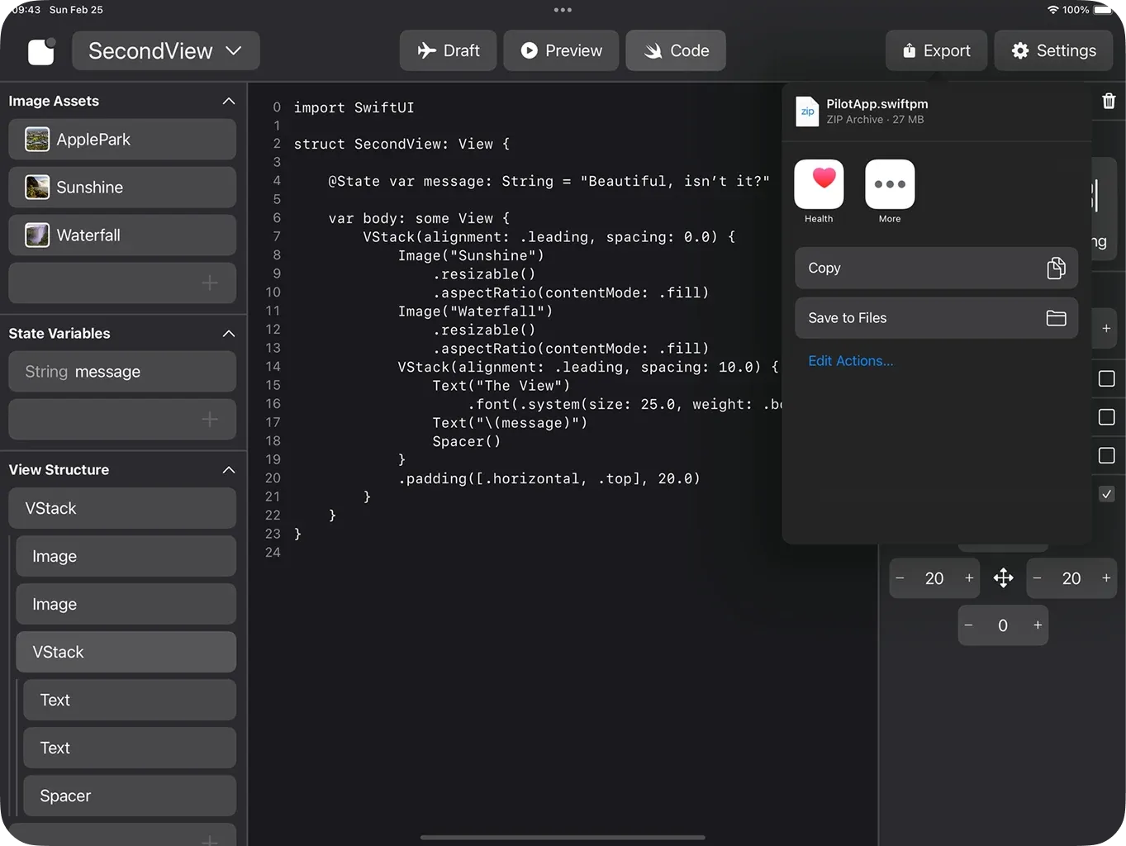1126x846 pixels.
Task: Click the three dots multitasking menu at top
Action: 563,10
